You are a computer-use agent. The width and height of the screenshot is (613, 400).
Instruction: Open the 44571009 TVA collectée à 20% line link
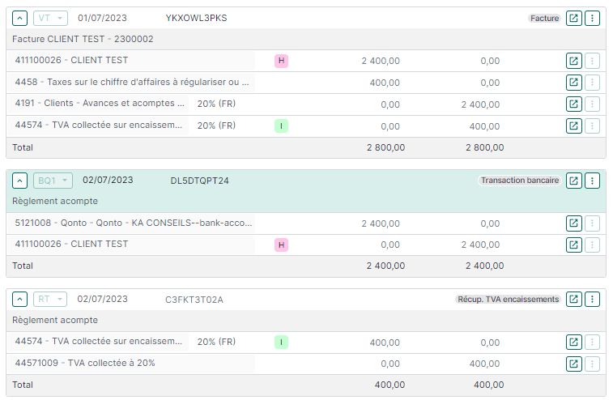coord(573,364)
